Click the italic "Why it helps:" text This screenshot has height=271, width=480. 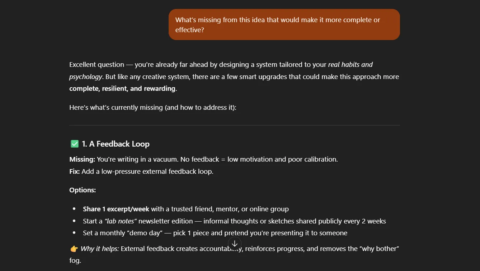click(x=100, y=249)
